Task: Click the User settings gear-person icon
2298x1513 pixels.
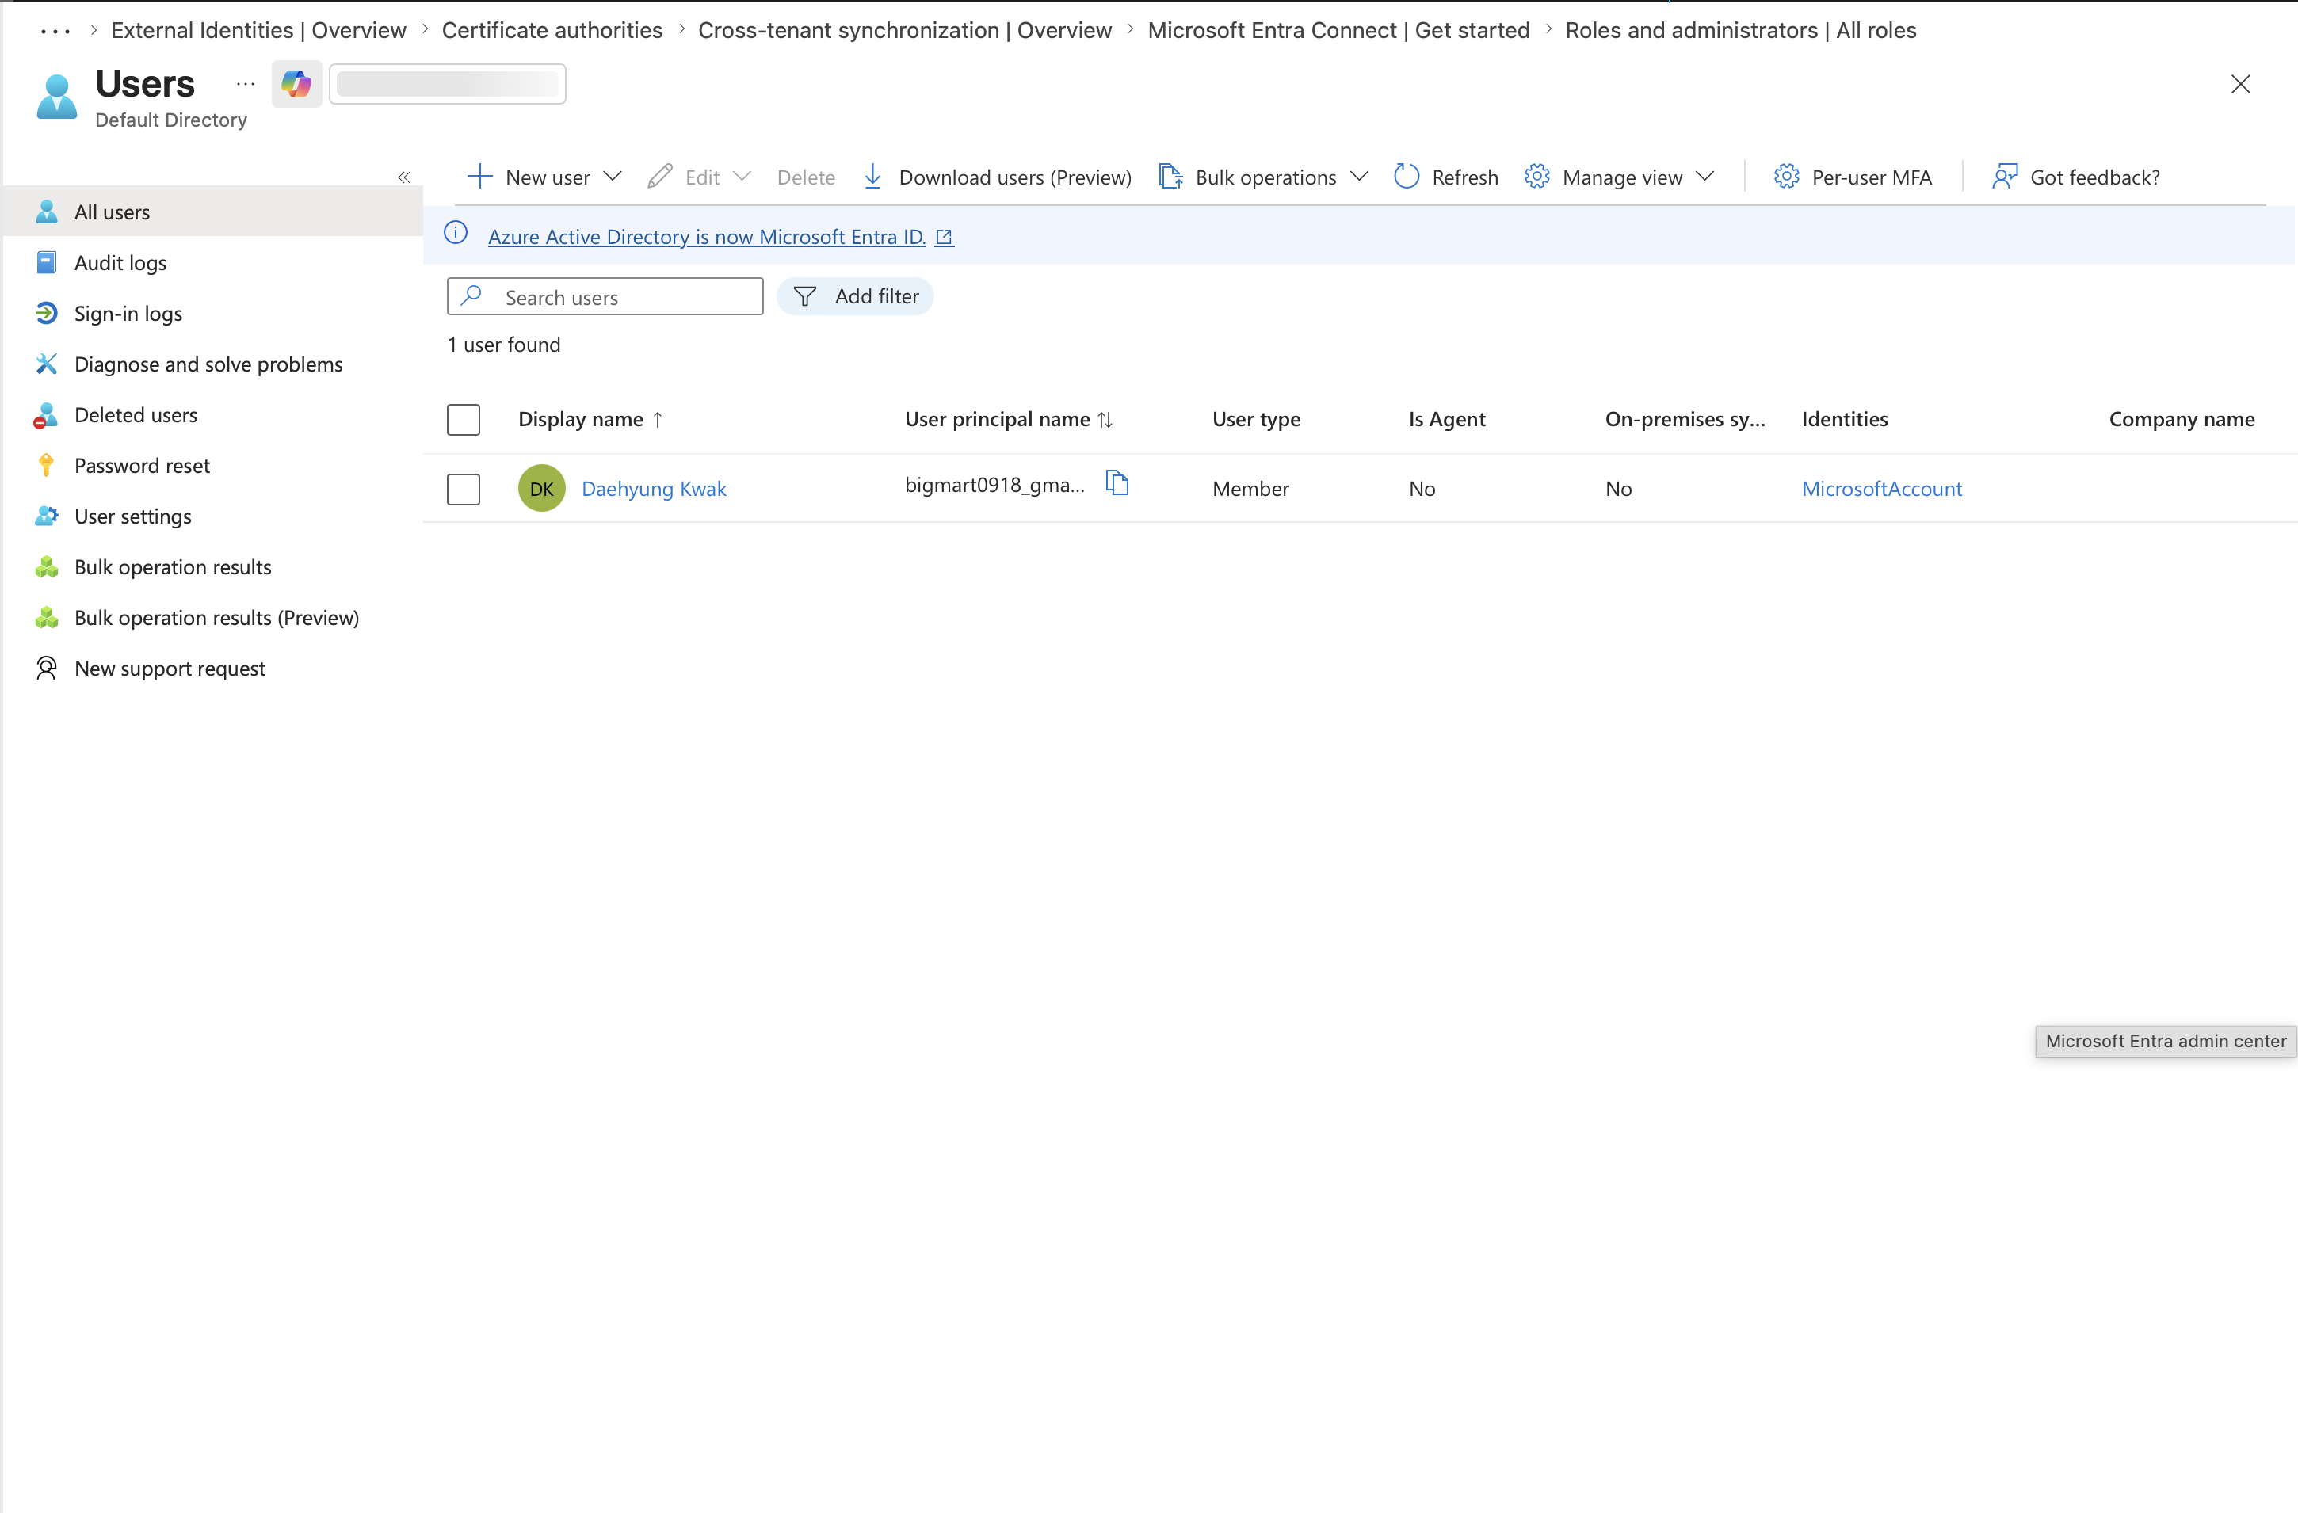Action: pyautogui.click(x=46, y=516)
